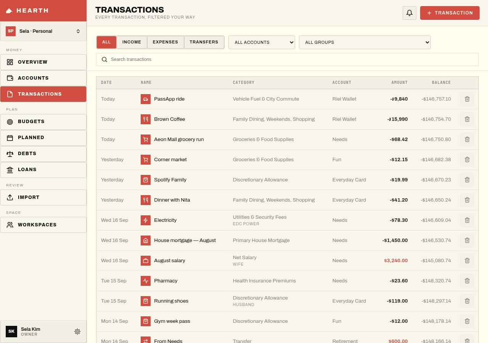Expand the All Accounts dropdown
This screenshot has height=343, width=488.
pyautogui.click(x=262, y=42)
